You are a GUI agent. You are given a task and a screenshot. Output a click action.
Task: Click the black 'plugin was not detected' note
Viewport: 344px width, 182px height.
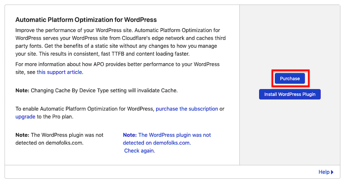point(59,139)
